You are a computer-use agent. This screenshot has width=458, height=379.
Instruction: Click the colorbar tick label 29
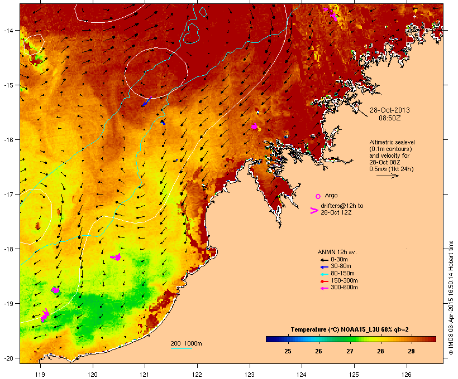(x=411, y=351)
